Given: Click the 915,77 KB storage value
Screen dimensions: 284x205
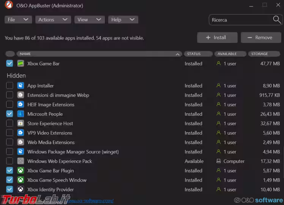Looking at the screenshot, I should tap(270, 95).
